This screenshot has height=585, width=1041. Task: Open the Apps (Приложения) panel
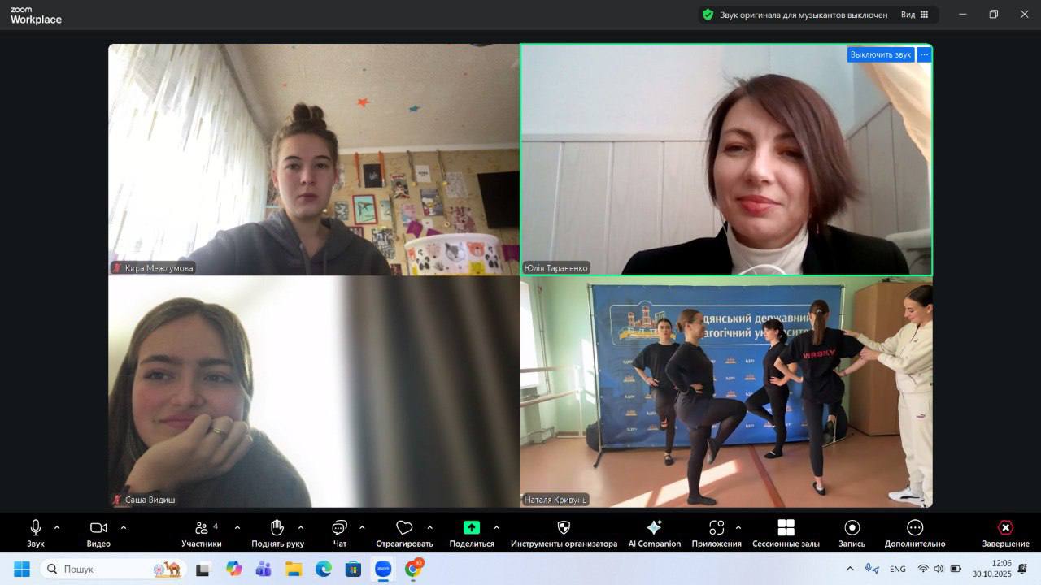coord(716,533)
